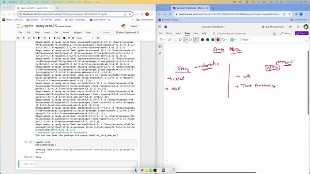
Task: Open the Jupyter Kernel menu
Action: 66,32
